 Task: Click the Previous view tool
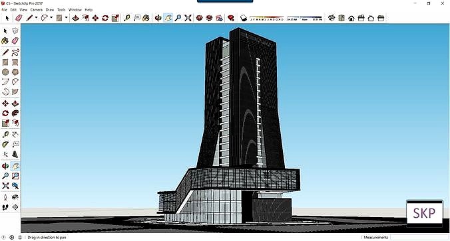tap(15, 186)
